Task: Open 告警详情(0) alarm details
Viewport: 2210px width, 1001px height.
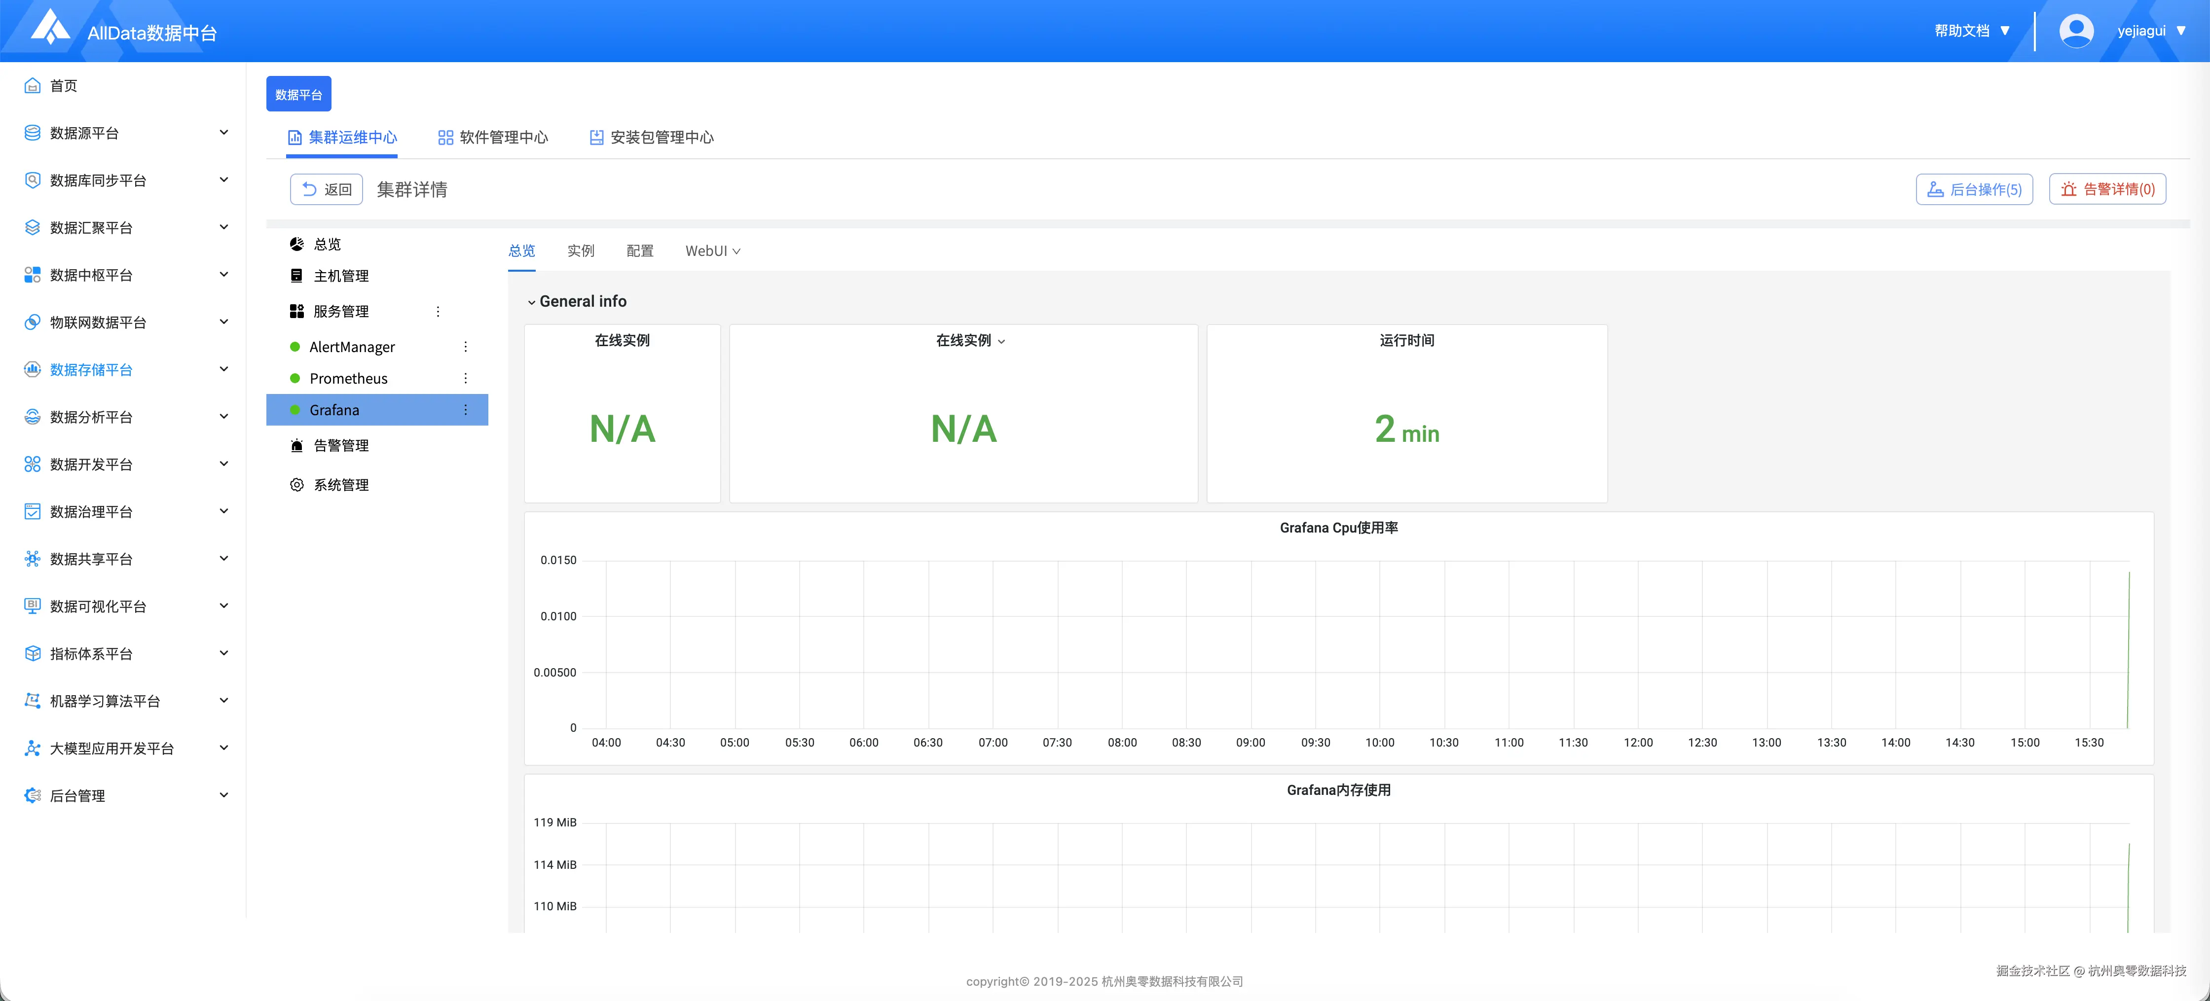Action: (x=2107, y=189)
